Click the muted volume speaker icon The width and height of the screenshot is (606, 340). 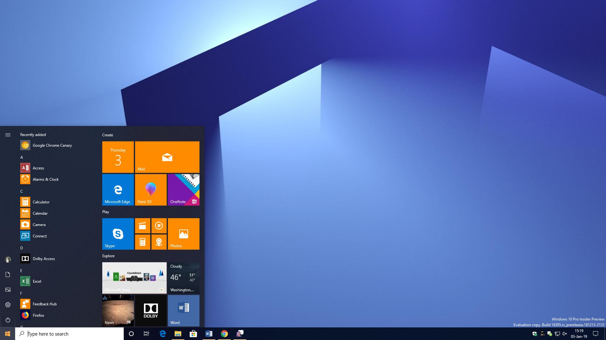[565, 334]
